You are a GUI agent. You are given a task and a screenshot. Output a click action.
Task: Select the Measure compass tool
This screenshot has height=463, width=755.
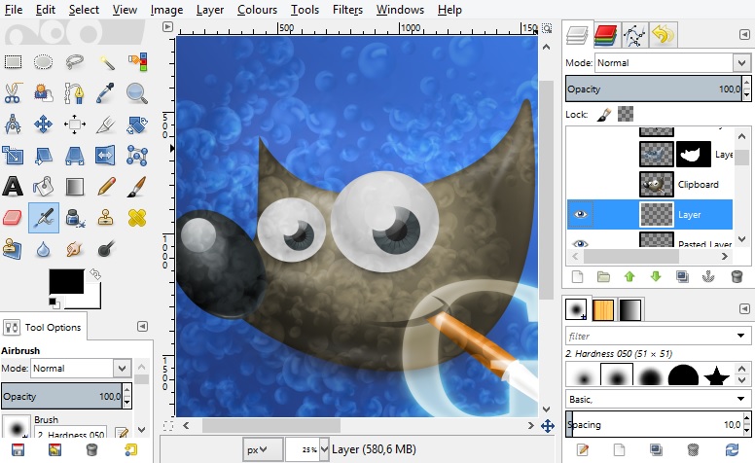tap(13, 125)
